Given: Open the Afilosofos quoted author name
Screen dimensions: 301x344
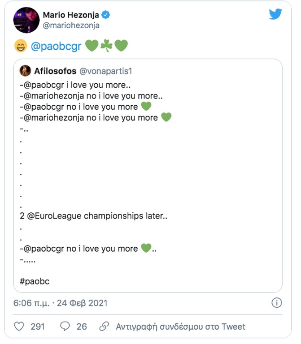Looking at the screenshot, I should click(55, 71).
